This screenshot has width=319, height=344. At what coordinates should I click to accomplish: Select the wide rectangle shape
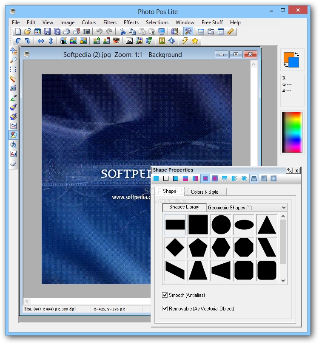point(175,225)
